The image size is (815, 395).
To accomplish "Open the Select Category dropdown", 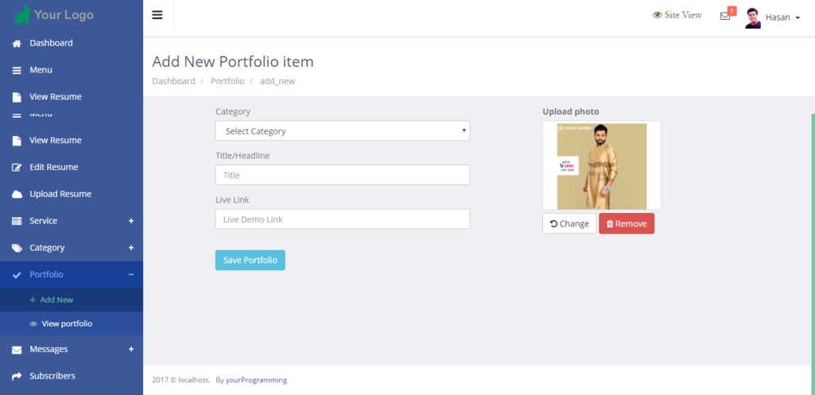I will pos(342,131).
